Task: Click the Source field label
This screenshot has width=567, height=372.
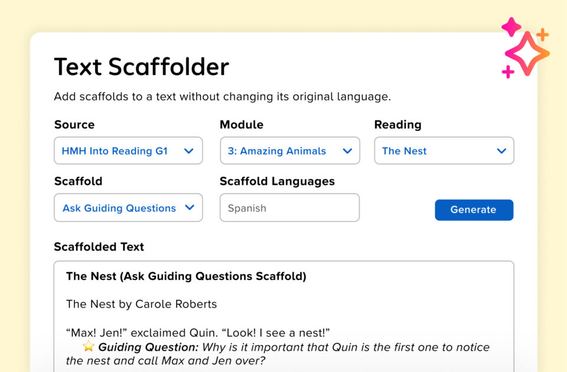Action: point(74,125)
